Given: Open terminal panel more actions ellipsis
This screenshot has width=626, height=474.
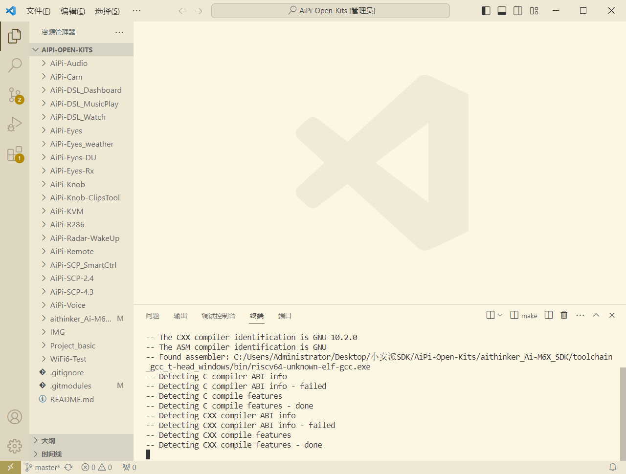Looking at the screenshot, I should pos(580,315).
